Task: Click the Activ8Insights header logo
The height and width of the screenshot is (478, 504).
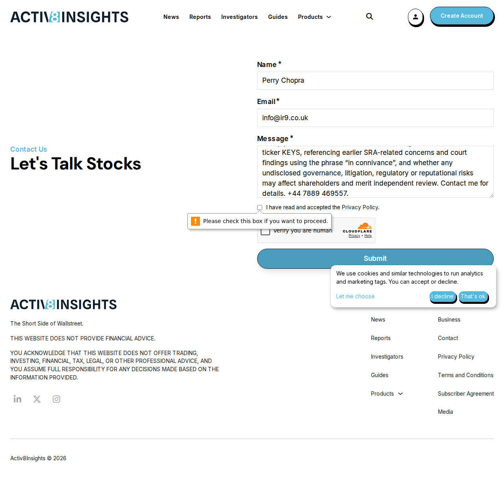Action: 69,17
